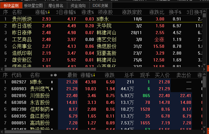Click leading stock 德艺文创
Viewport: 209px width, 134px height.
pos(106,39)
